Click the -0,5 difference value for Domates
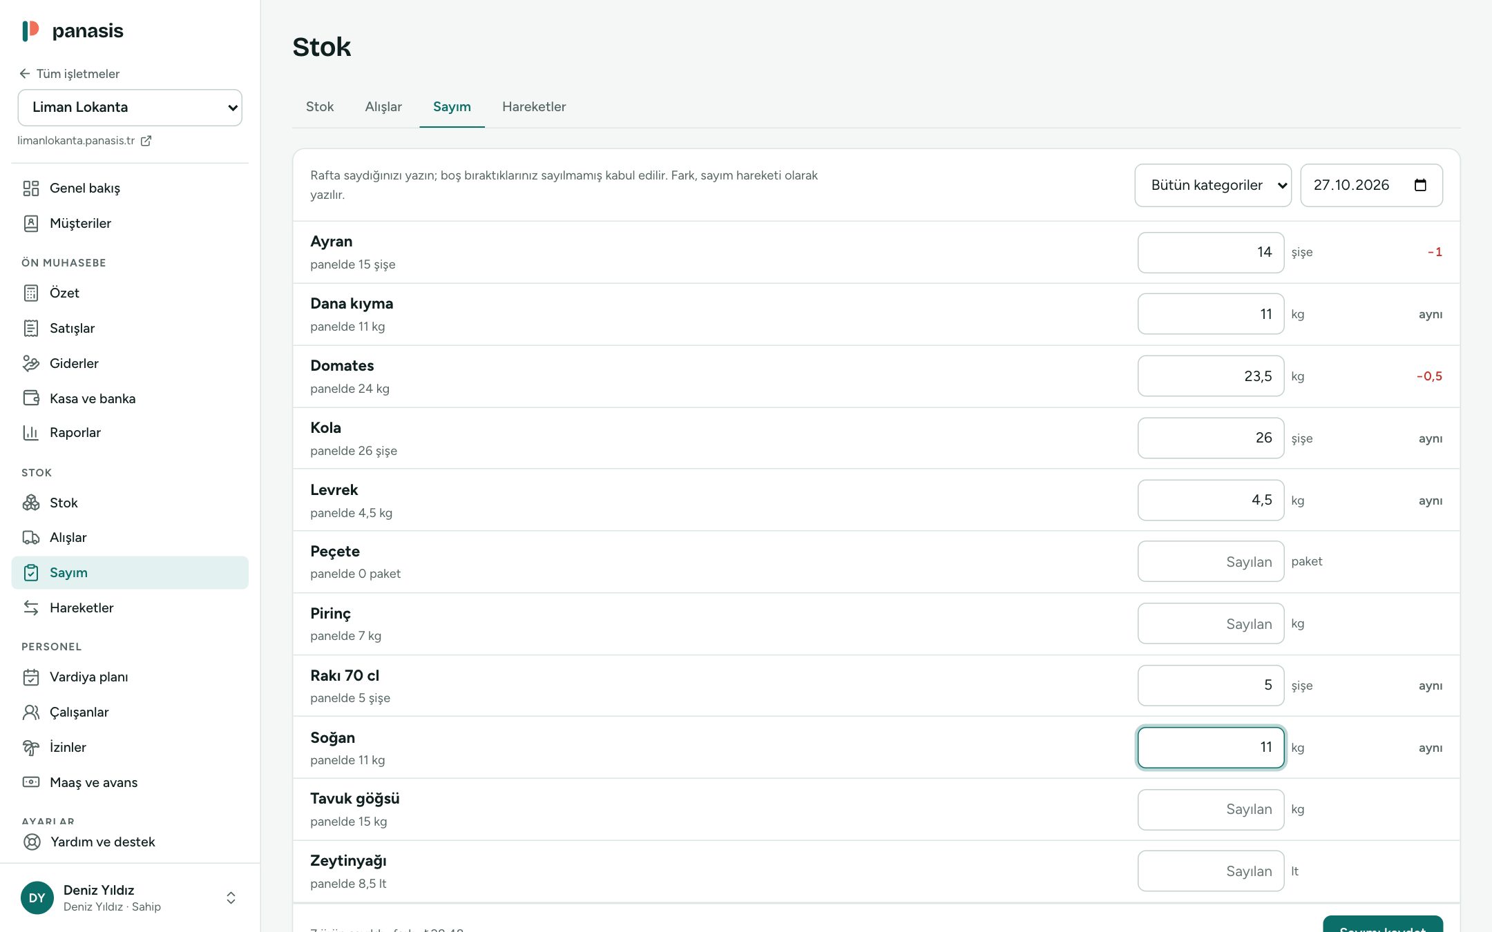The image size is (1492, 932). pos(1429,376)
